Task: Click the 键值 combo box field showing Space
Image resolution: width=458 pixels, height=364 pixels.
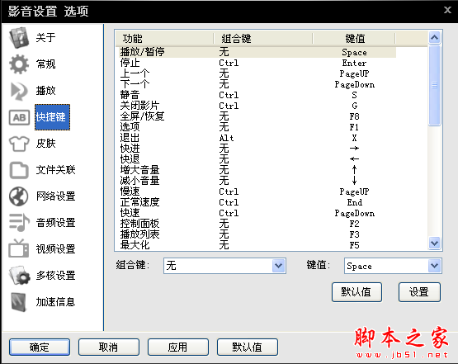Action: point(393,266)
